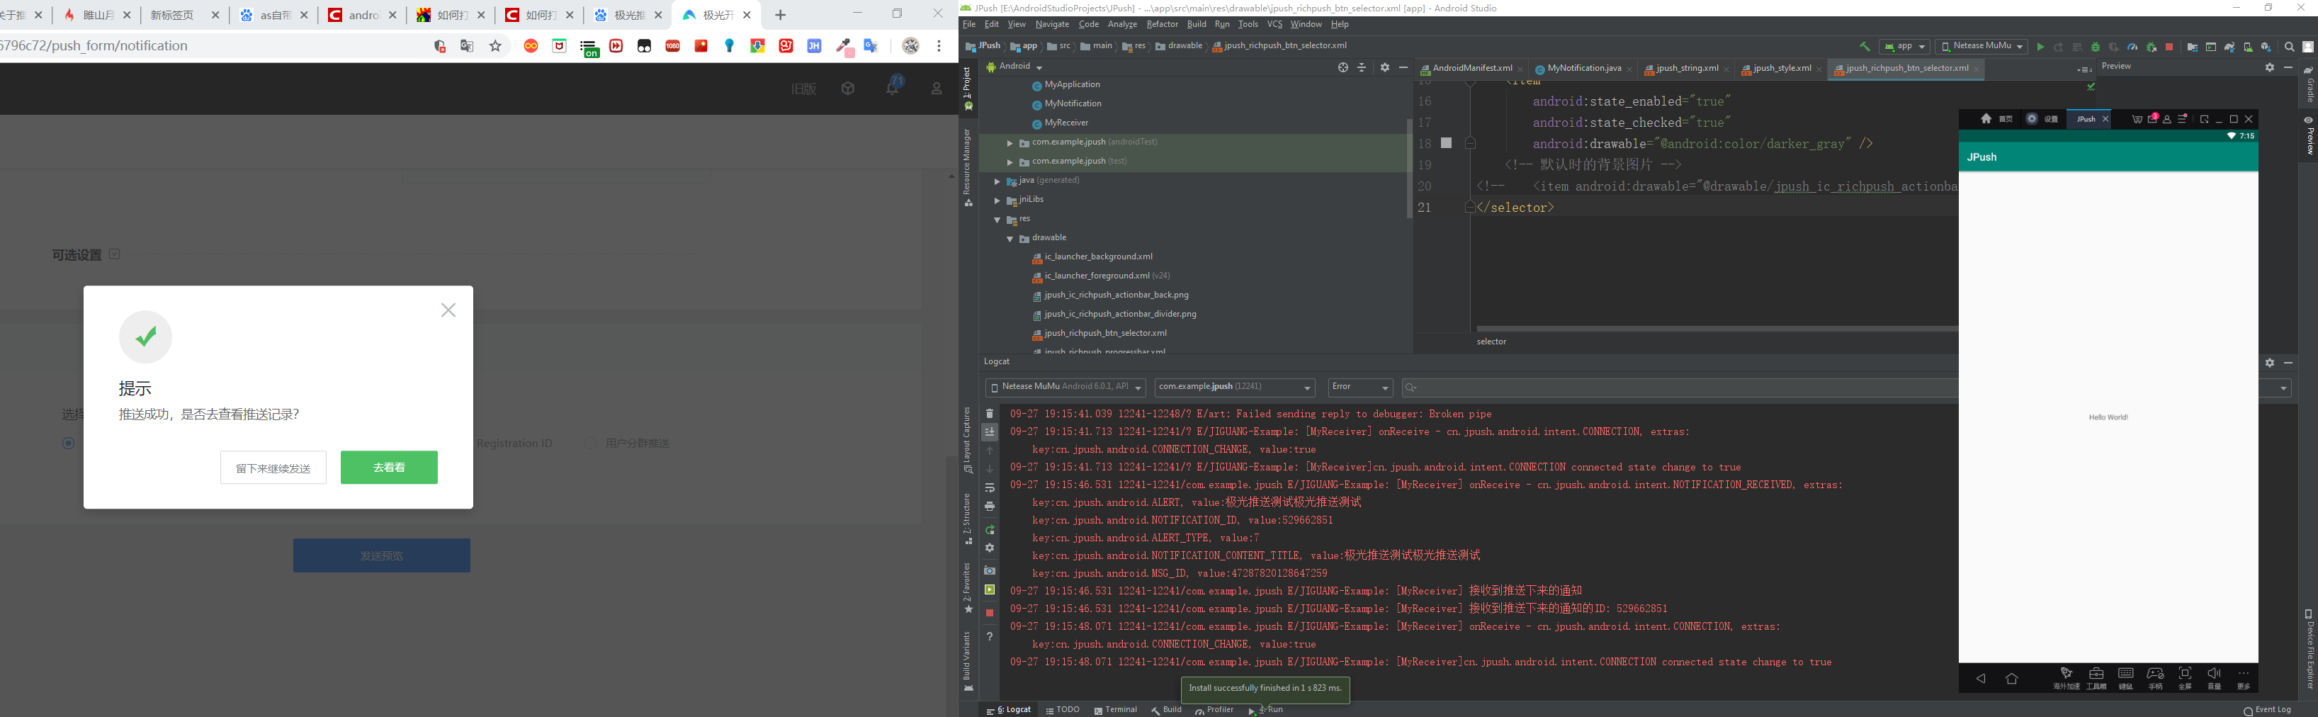The height and width of the screenshot is (717, 2318).
Task: Toggle Soft-Wrap icon in logcat sidebar
Action: click(990, 487)
